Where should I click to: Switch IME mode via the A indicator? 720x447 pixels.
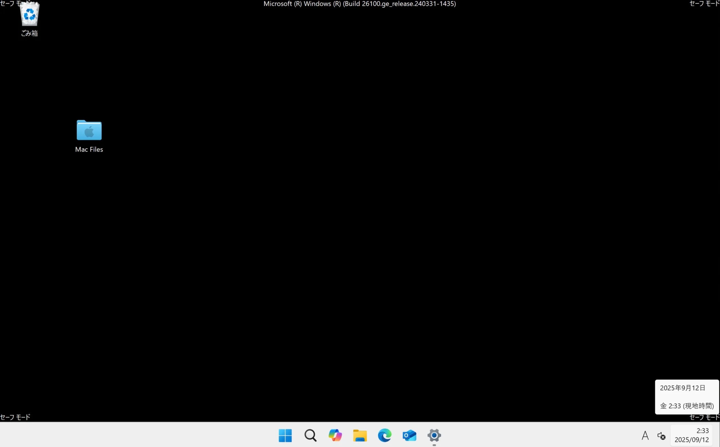[645, 435]
